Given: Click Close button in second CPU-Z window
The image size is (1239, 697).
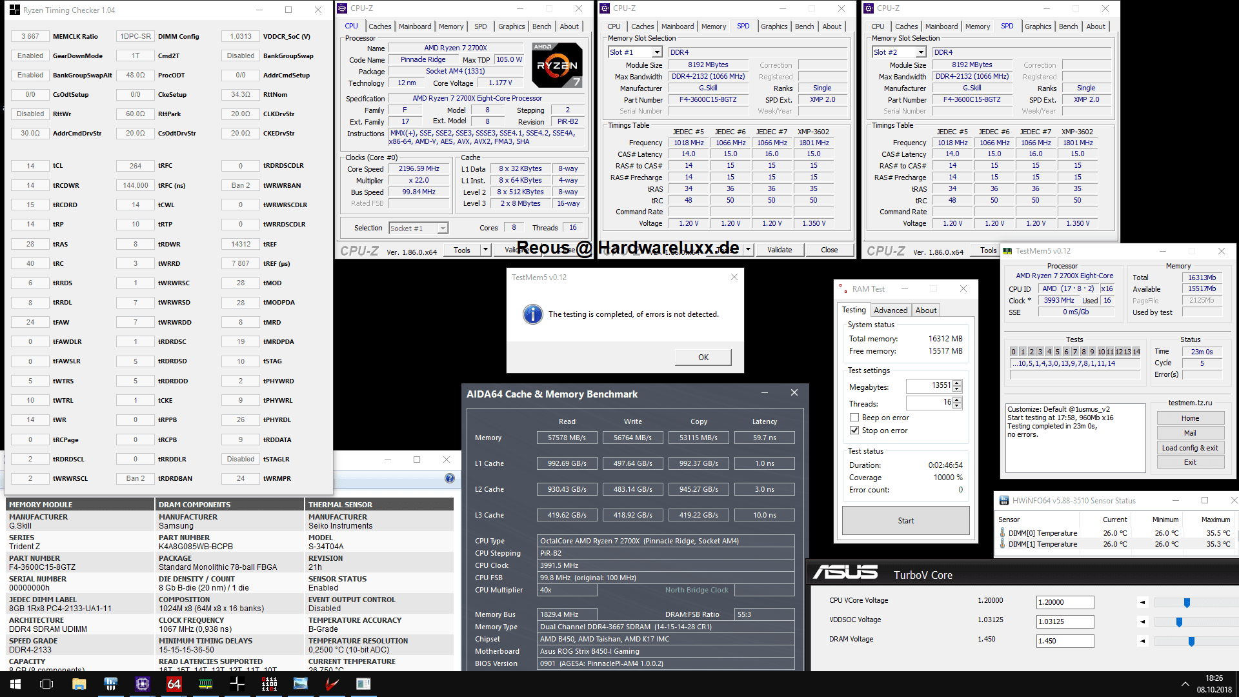Looking at the screenshot, I should point(829,250).
